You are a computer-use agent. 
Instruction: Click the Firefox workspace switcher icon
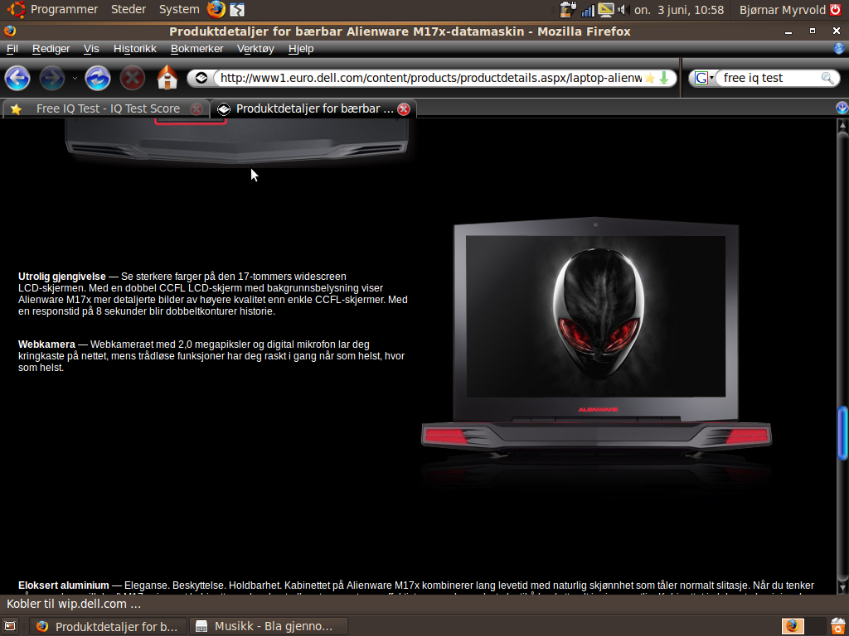click(x=792, y=626)
